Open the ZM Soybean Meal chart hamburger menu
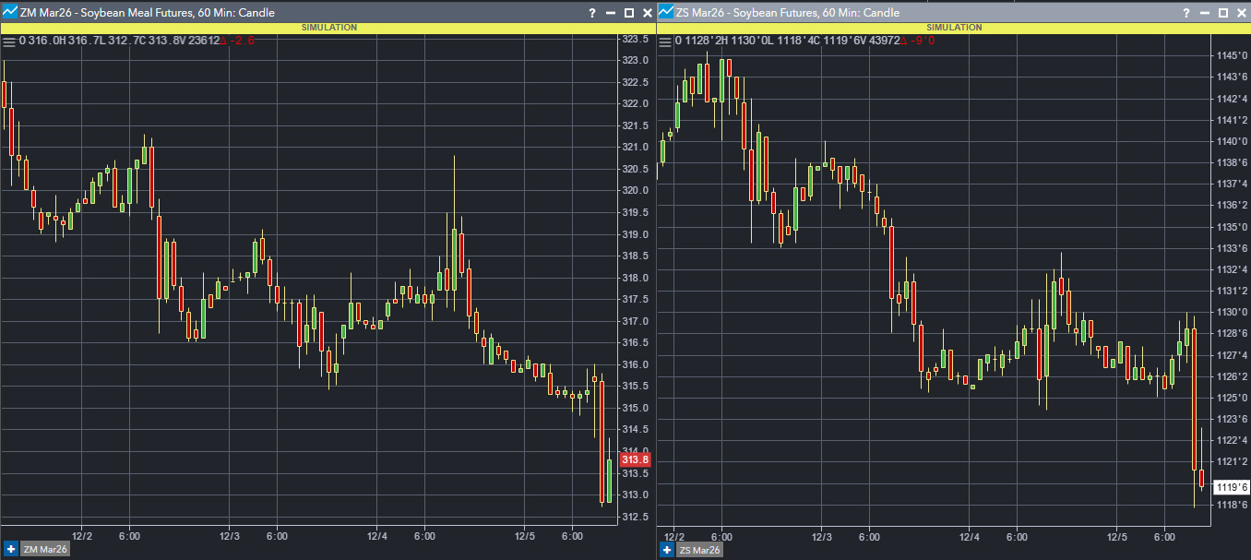The image size is (1251, 560). point(9,41)
